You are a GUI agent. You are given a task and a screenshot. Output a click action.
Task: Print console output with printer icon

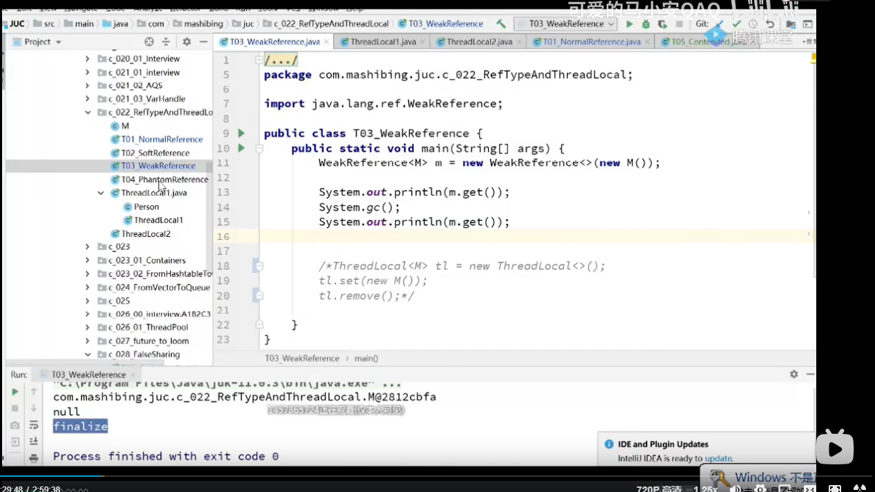(33, 458)
